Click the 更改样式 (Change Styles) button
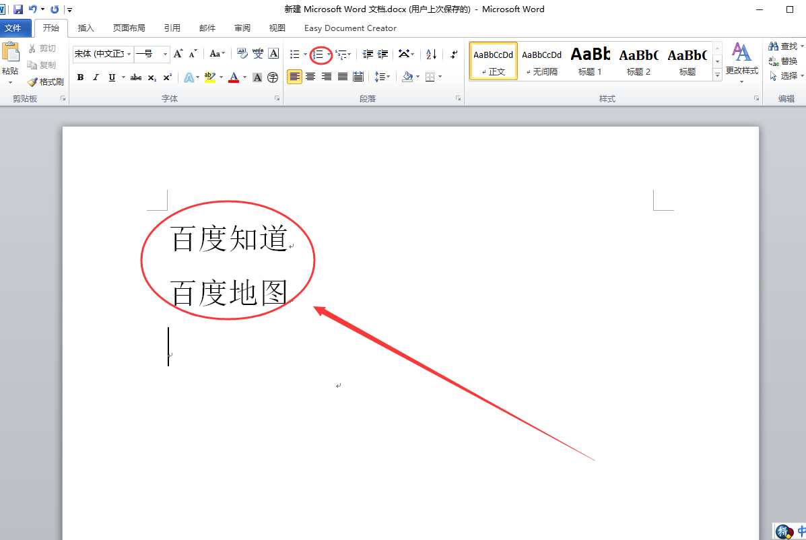 pyautogui.click(x=742, y=62)
